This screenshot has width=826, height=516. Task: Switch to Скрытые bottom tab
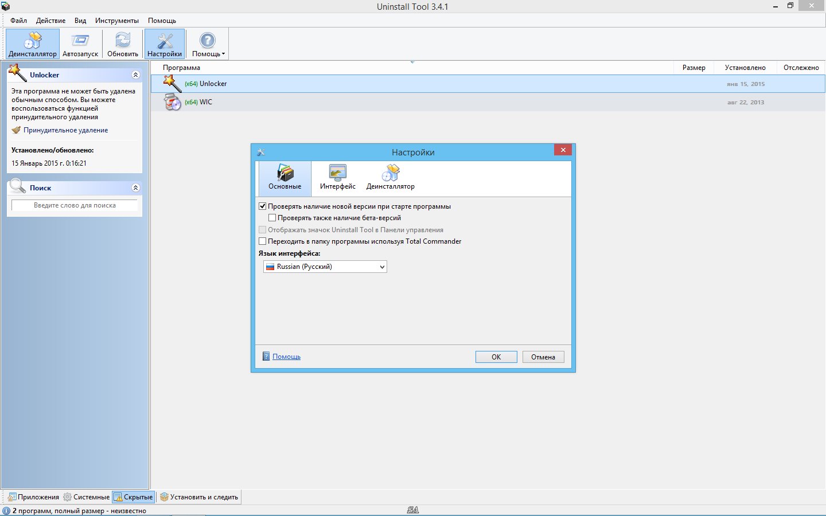point(133,497)
